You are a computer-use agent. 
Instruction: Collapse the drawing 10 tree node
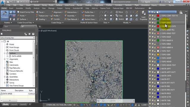pyautogui.click(x=2, y=42)
